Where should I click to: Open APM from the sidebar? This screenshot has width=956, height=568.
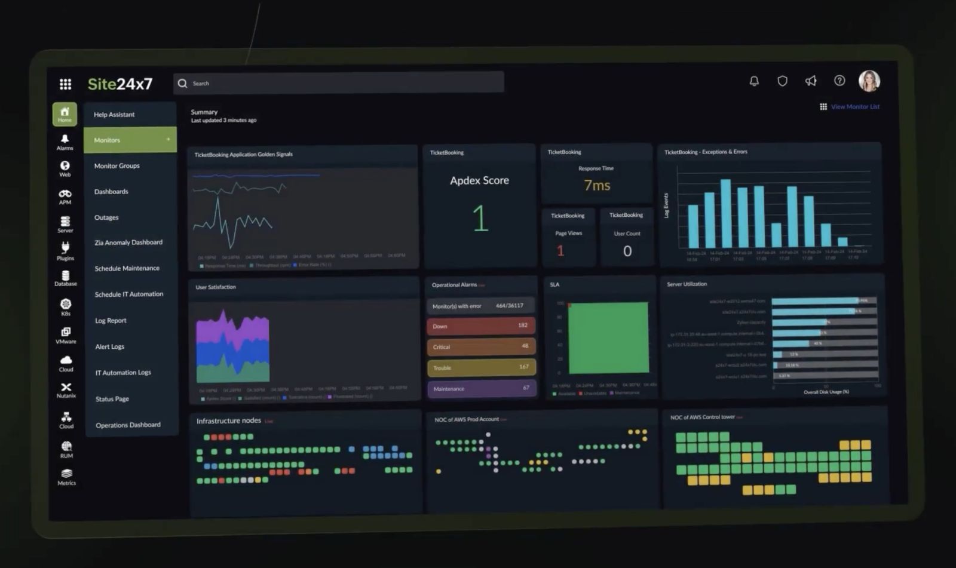(x=65, y=197)
